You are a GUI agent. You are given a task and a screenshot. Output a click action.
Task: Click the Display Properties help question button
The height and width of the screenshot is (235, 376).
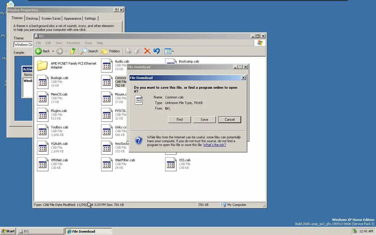point(116,10)
